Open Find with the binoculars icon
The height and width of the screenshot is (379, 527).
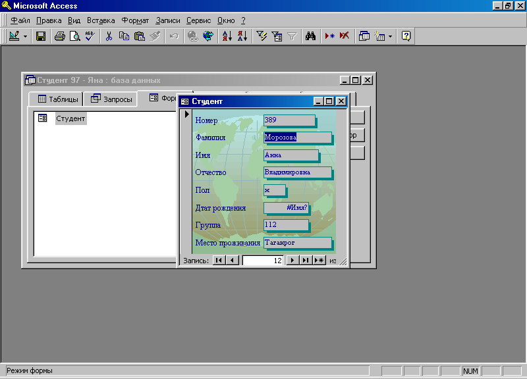310,36
